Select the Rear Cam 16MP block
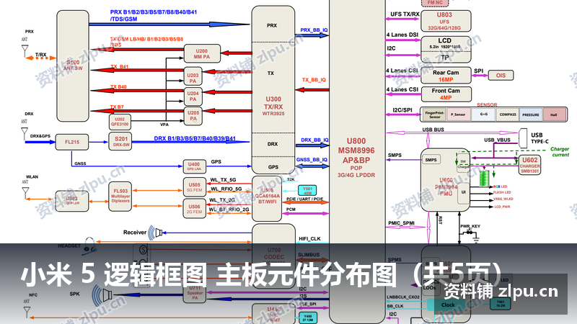The image size is (577, 324). pos(446,76)
